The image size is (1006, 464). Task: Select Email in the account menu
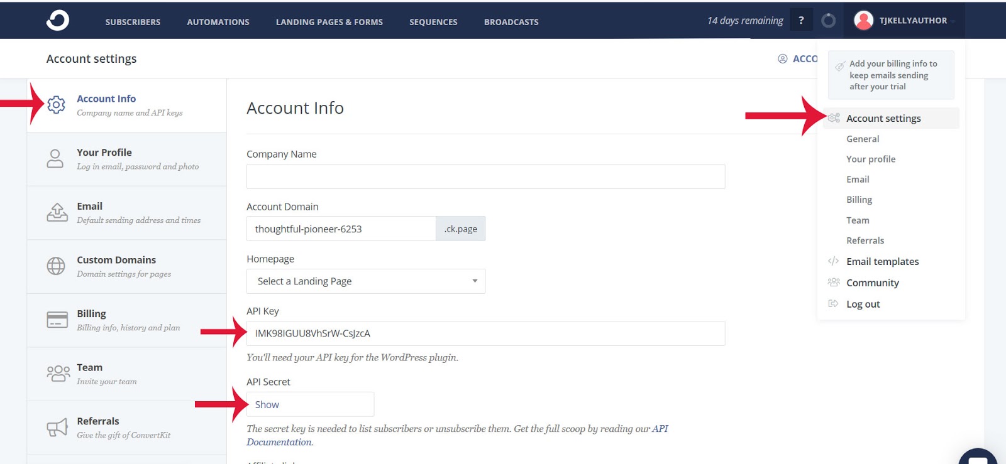pyautogui.click(x=858, y=179)
